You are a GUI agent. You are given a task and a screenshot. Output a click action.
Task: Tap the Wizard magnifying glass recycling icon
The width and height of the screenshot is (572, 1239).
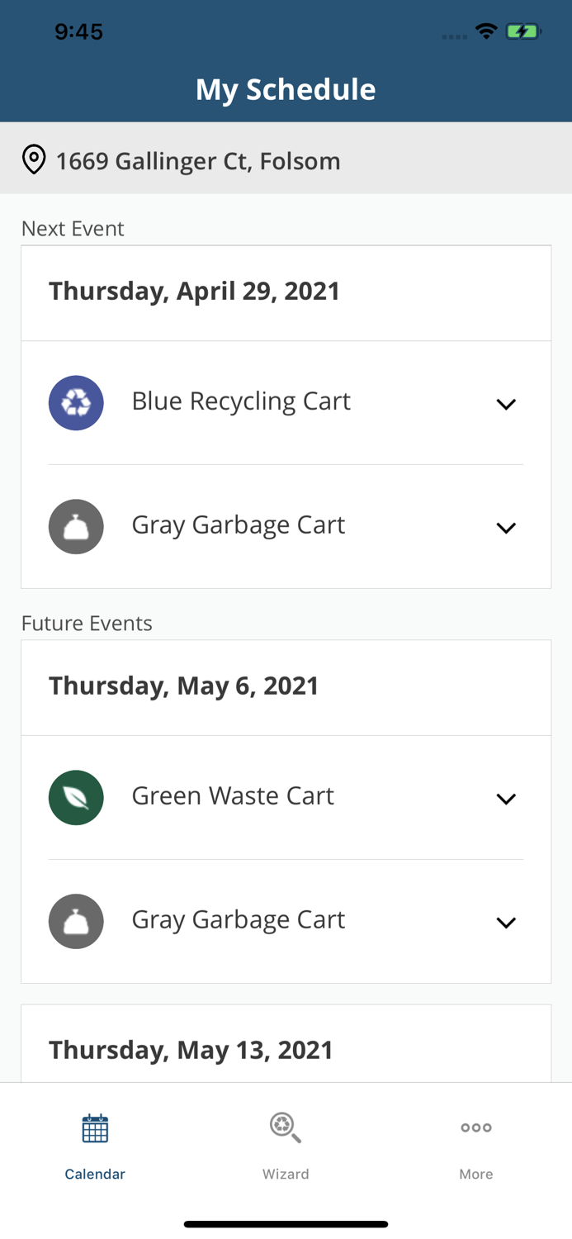coord(286,1127)
